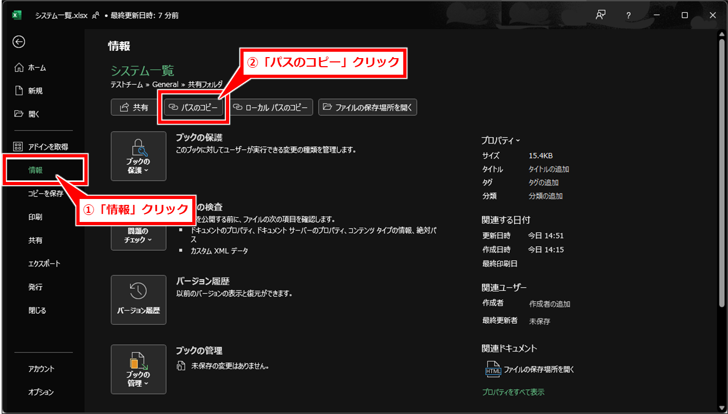The height and width of the screenshot is (414, 728).
Task: Expand the ブックの管理 dropdown button
Action: pyautogui.click(x=138, y=369)
